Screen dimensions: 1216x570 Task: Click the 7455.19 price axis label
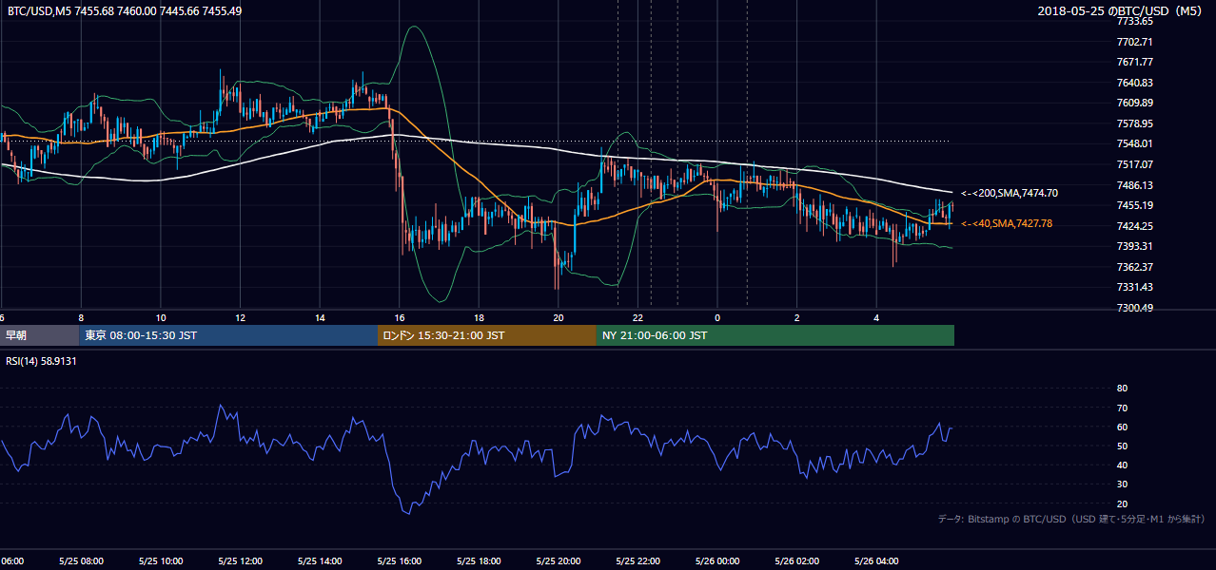pyautogui.click(x=1135, y=205)
